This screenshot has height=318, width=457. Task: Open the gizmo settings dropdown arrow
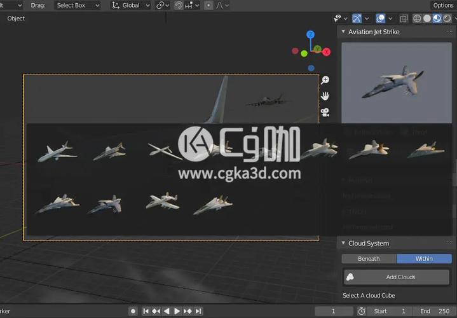[367, 18]
